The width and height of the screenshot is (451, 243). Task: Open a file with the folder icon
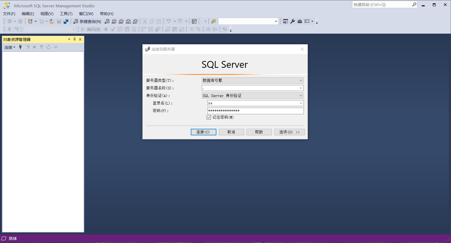point(52,21)
